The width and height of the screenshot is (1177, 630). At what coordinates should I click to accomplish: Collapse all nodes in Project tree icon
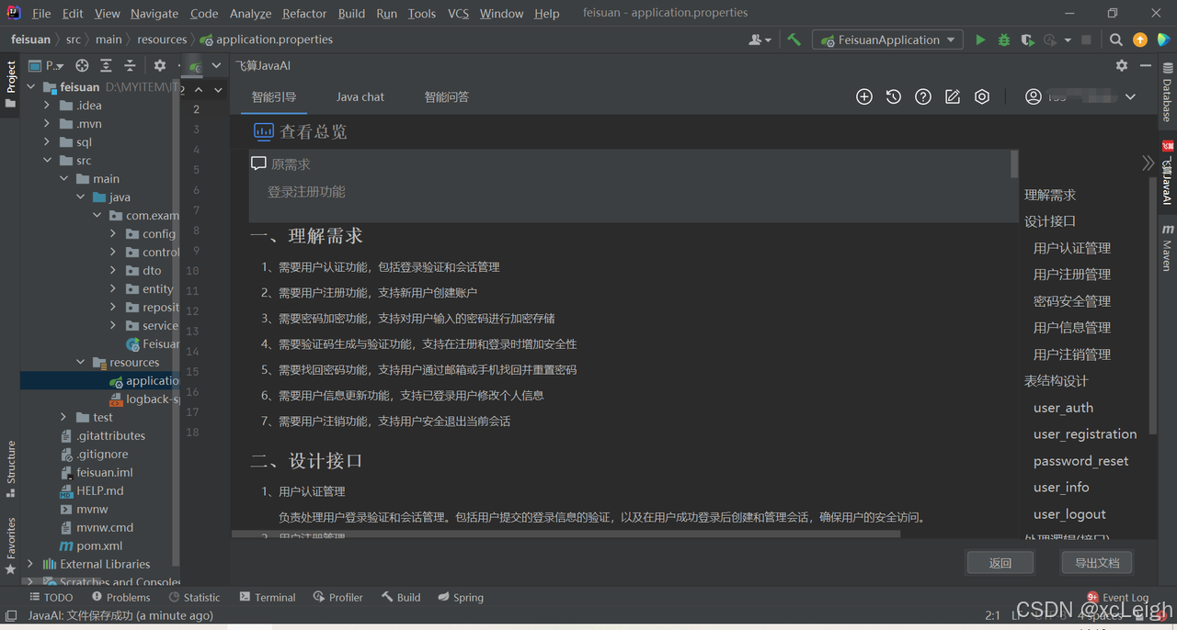tap(130, 65)
